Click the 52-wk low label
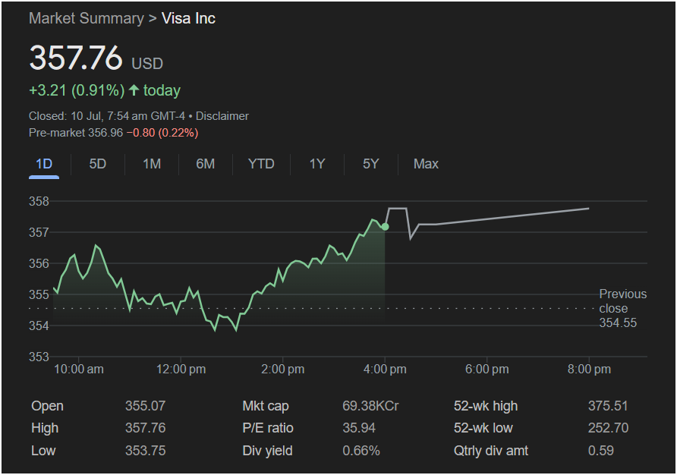 point(483,428)
